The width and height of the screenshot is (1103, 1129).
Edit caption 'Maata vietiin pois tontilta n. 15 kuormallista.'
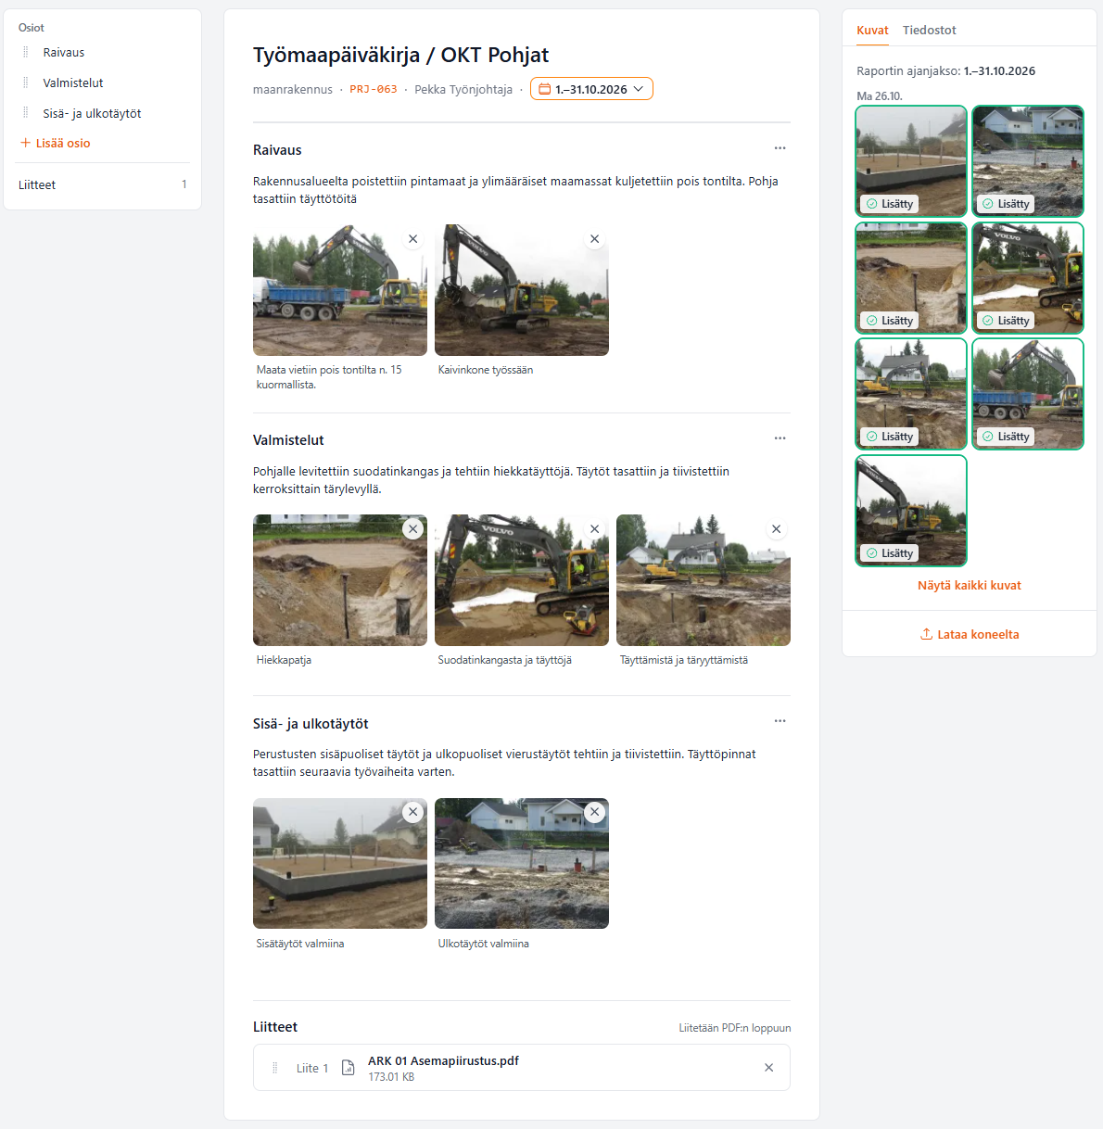point(329,377)
